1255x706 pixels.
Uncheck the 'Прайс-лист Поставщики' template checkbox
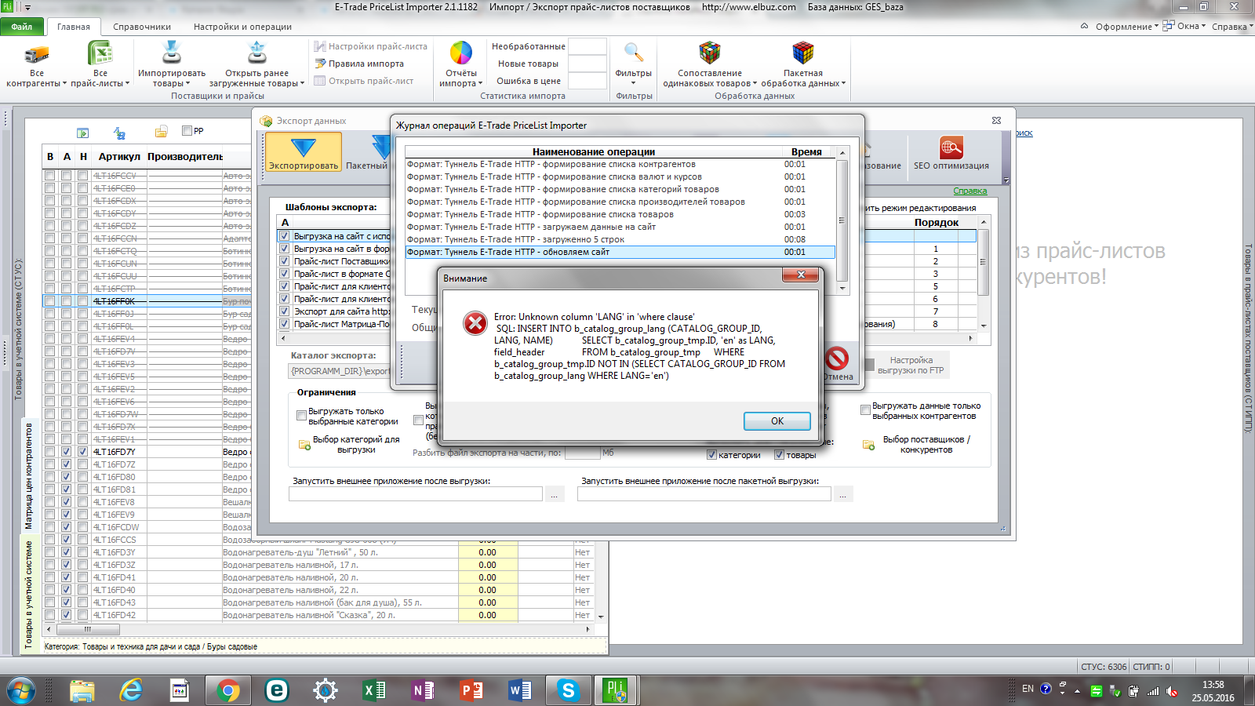tap(285, 261)
